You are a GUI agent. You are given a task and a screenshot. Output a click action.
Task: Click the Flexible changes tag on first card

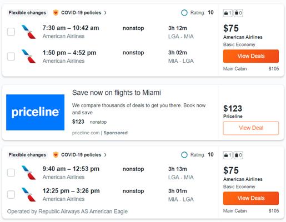click(x=27, y=13)
